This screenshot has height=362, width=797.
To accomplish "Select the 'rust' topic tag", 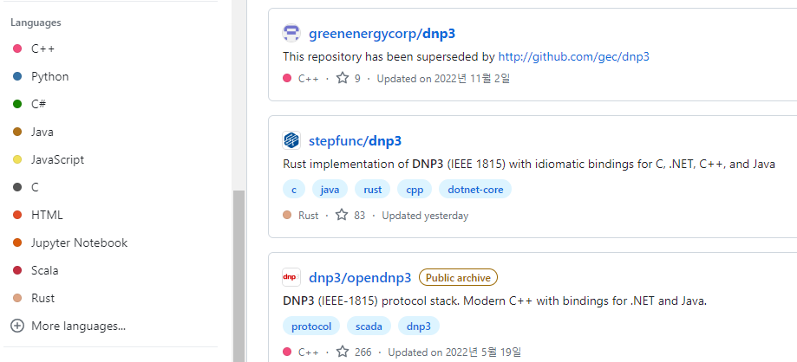I will point(373,190).
